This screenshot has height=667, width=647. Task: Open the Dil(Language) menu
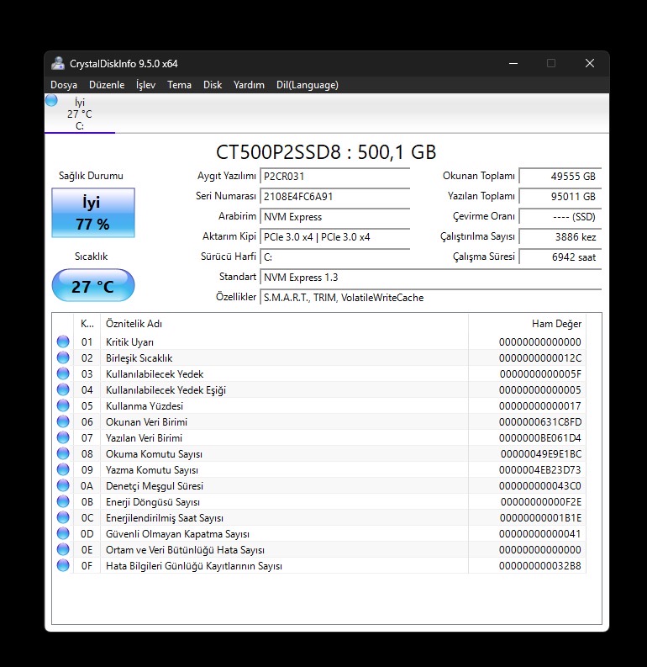point(308,85)
